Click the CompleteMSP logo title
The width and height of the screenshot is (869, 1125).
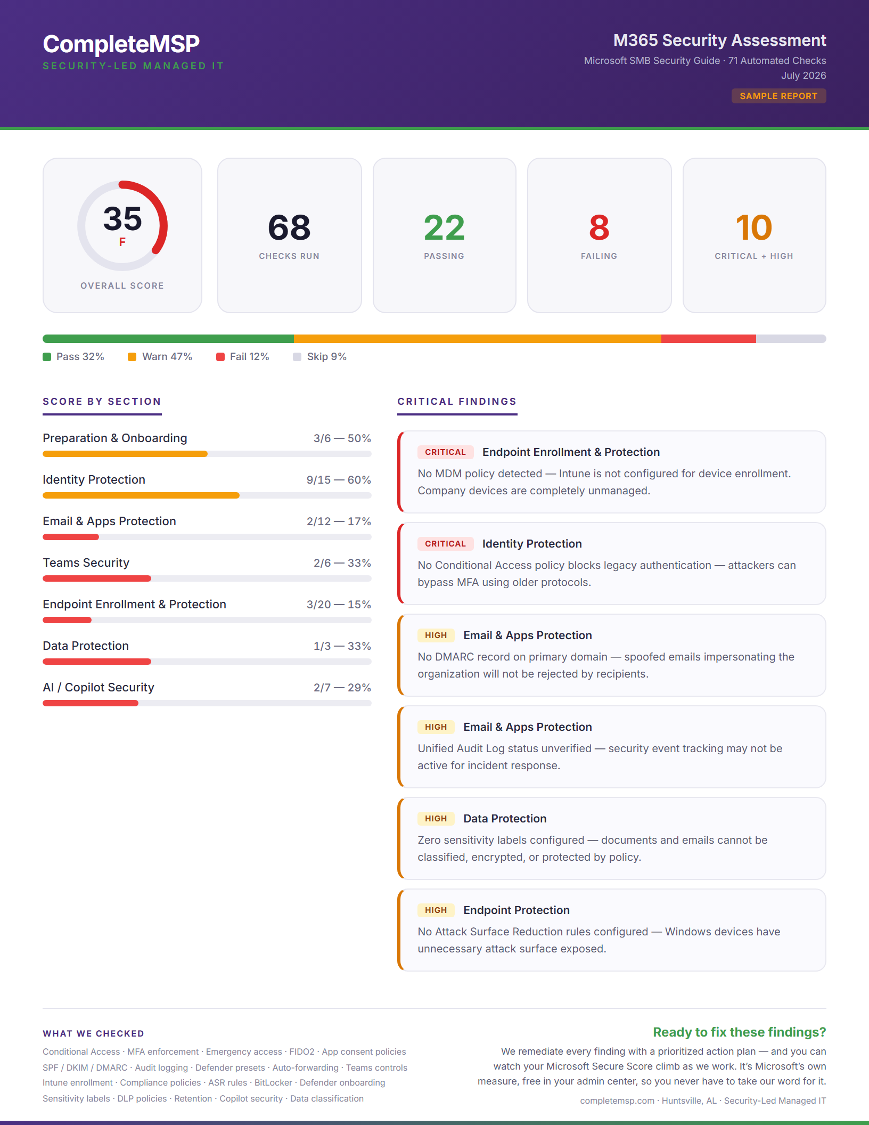pos(121,44)
